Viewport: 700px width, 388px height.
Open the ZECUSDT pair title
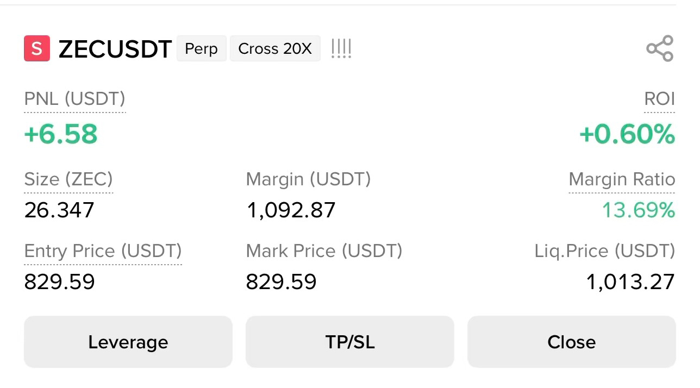pos(115,49)
